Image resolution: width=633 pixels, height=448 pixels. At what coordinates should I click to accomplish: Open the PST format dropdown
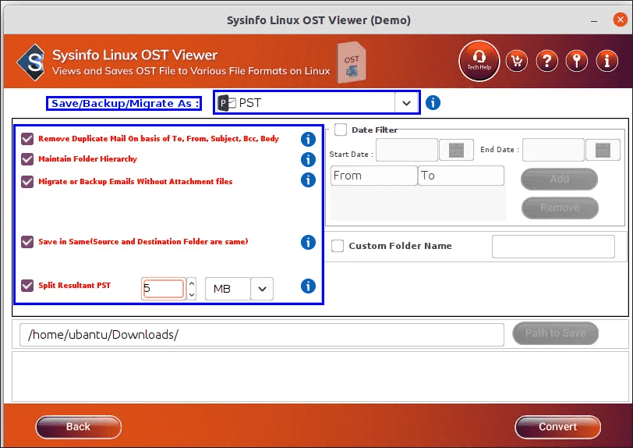pyautogui.click(x=407, y=103)
